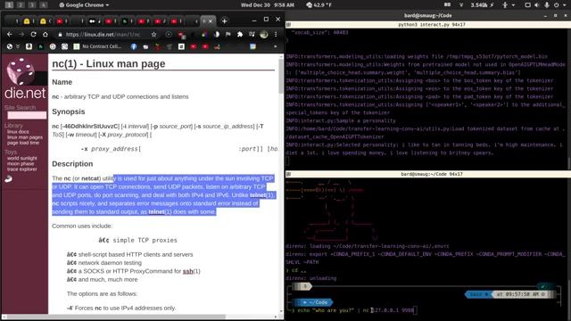This screenshot has height=321, width=571.
Task: Click '~/Code' prompt segment in terminal
Action: pyautogui.click(x=314, y=302)
